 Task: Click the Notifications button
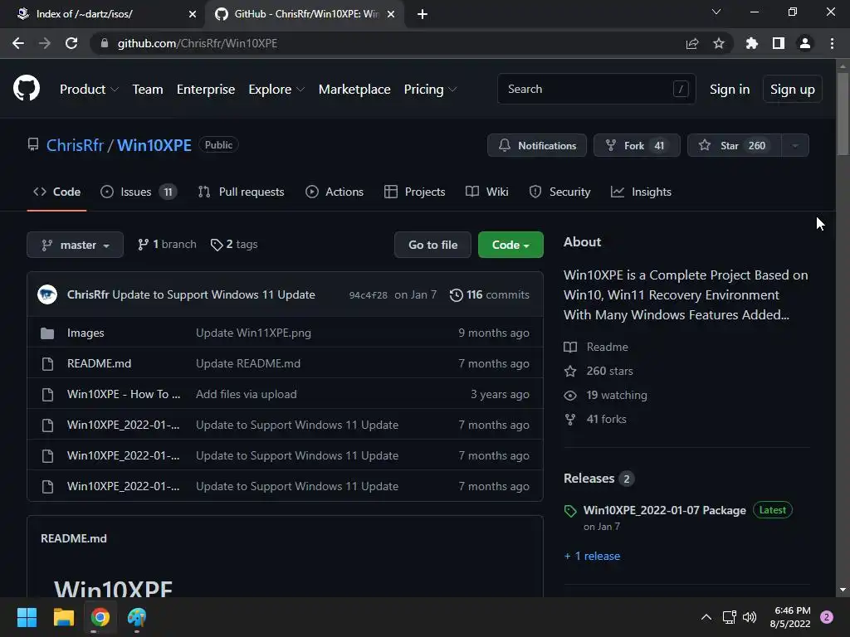click(537, 145)
